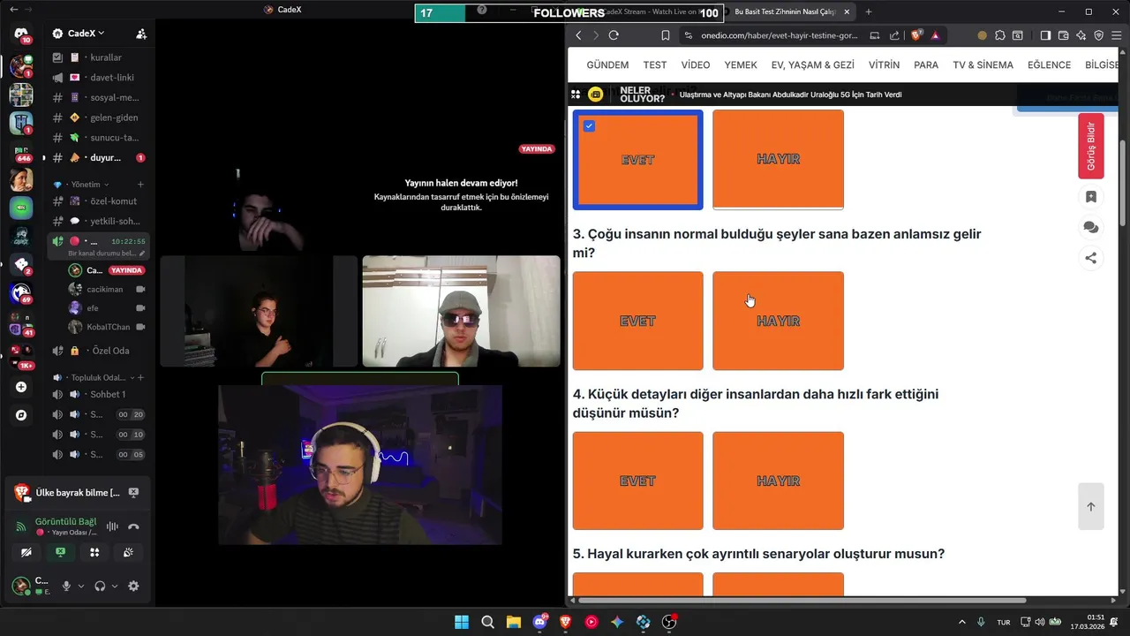Screen dimensions: 1130x636
Task: Go back in the browser
Action: point(578,35)
